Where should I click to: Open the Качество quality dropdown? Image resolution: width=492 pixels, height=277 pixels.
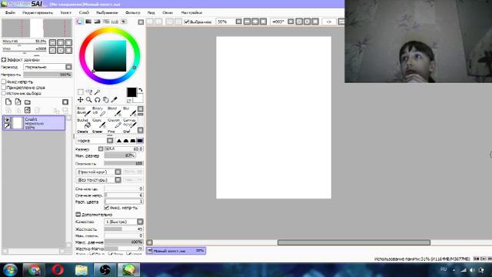[x=140, y=222]
